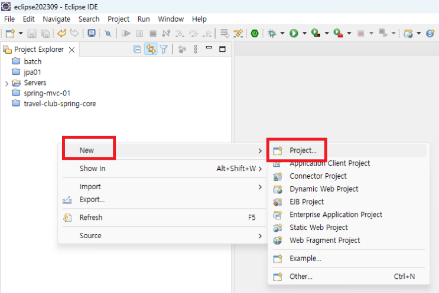Viewport: 439px width, 293px height.
Task: Choose Enterprise Application Project in submenu
Action: tap(349, 215)
